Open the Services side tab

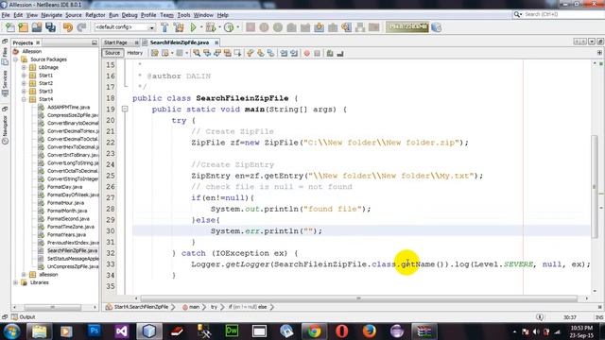pos(5,83)
